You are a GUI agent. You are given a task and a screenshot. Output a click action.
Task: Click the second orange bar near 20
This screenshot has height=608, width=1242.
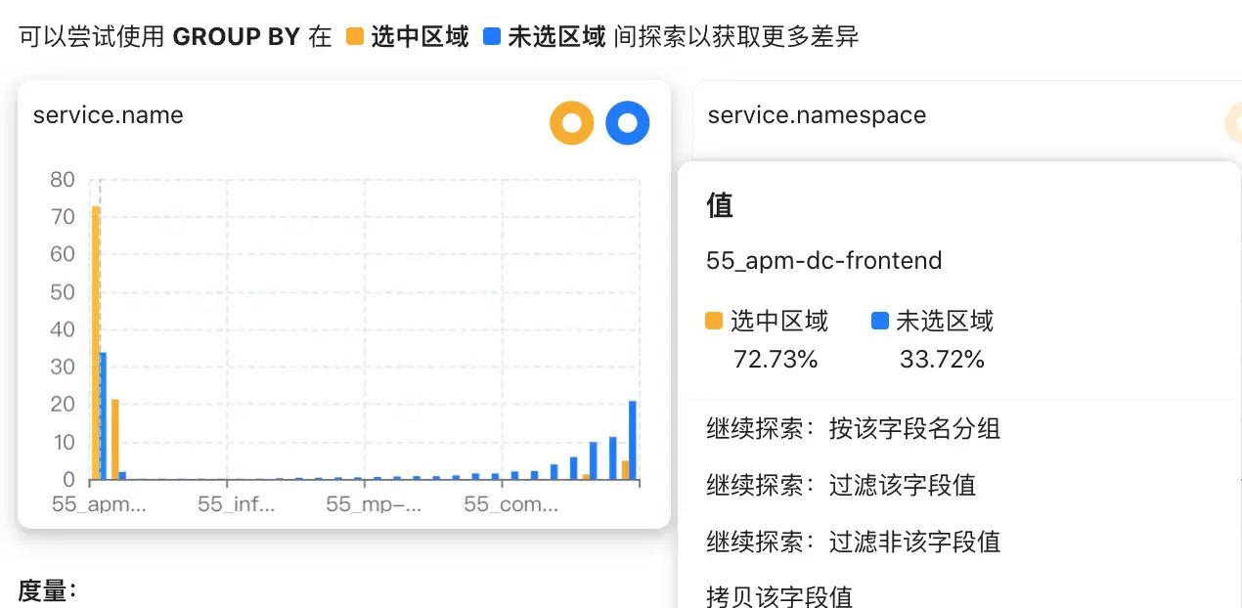point(114,439)
